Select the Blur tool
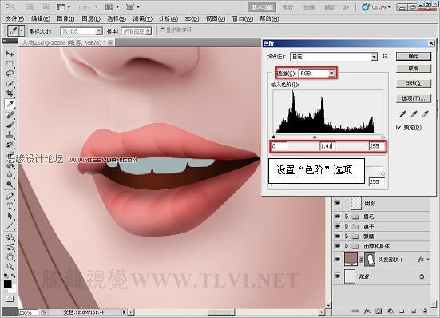 point(10,174)
